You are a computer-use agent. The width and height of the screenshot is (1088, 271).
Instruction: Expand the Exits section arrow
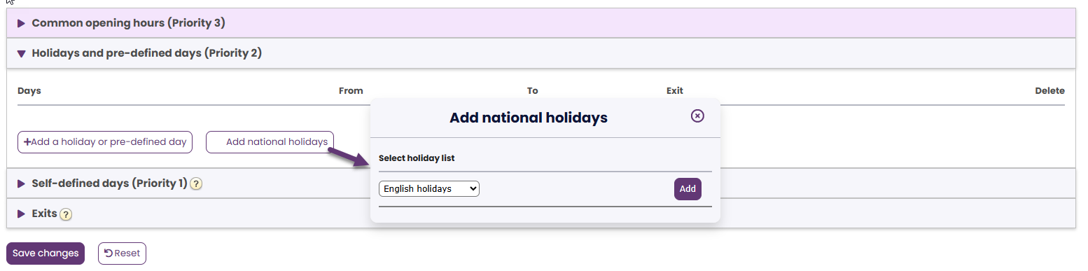point(22,214)
